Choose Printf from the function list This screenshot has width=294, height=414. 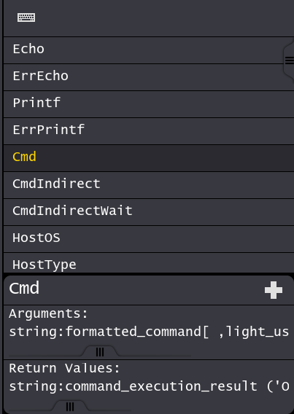149,104
